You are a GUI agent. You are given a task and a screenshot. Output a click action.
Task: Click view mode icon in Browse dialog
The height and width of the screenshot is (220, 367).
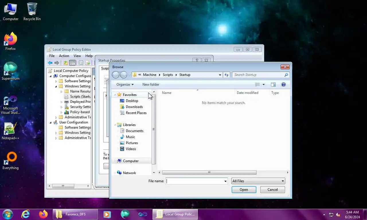257,85
